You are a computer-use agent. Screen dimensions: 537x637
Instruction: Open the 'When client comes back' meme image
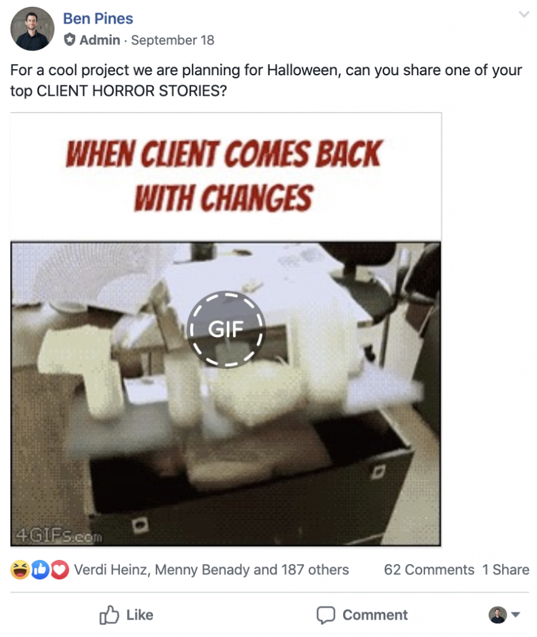(x=226, y=330)
